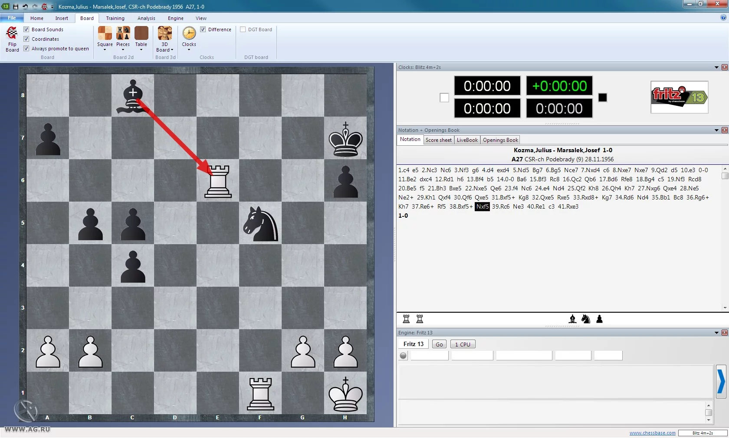Close the Clocks panel

pos(725,67)
